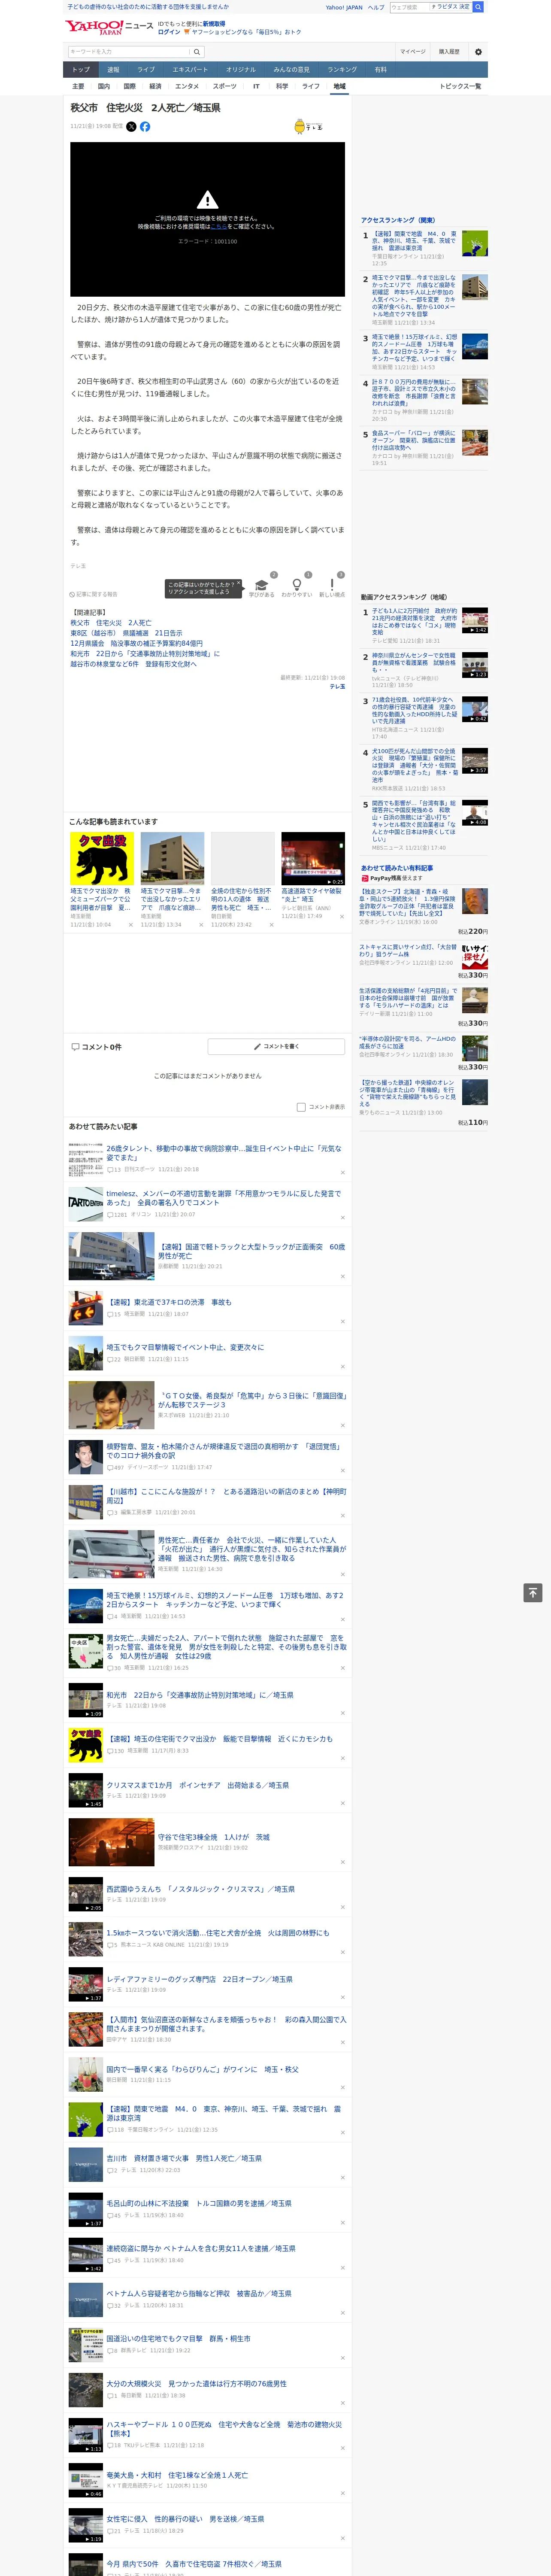Select the みんなの意見 tab

click(291, 69)
